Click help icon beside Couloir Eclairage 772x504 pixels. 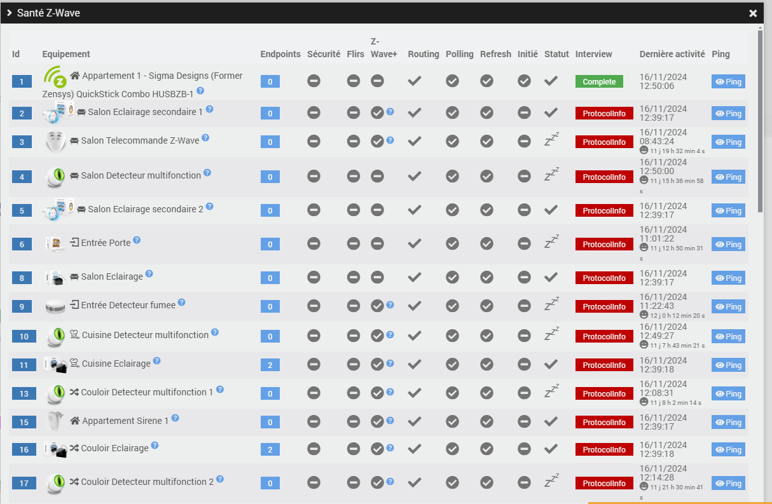[x=155, y=446]
